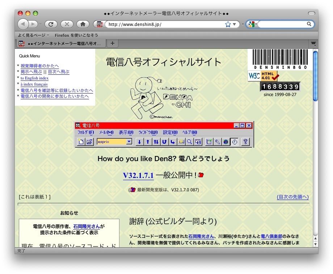Open the よく見るページ bookmarks dropdown
Viewport: 333px width, 274px height.
pyautogui.click(x=33, y=35)
